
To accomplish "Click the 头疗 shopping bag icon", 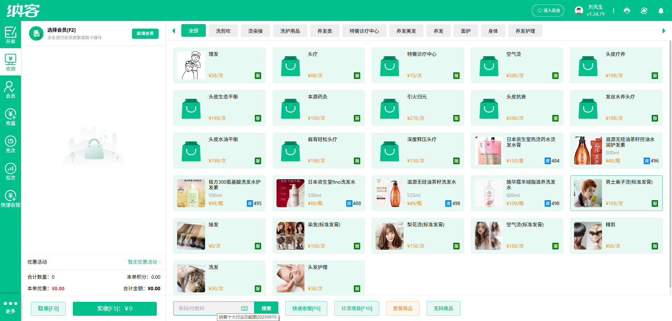I will pos(290,66).
